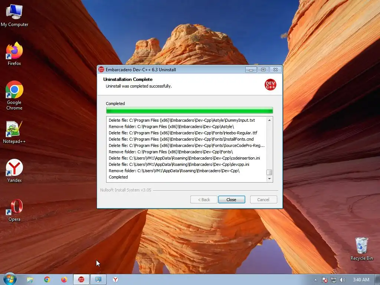Launch Chrome from the taskbar

pyautogui.click(x=47, y=280)
